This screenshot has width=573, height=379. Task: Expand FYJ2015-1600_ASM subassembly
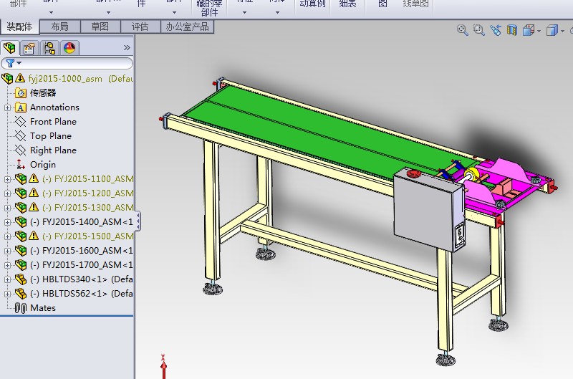pyautogui.click(x=7, y=251)
